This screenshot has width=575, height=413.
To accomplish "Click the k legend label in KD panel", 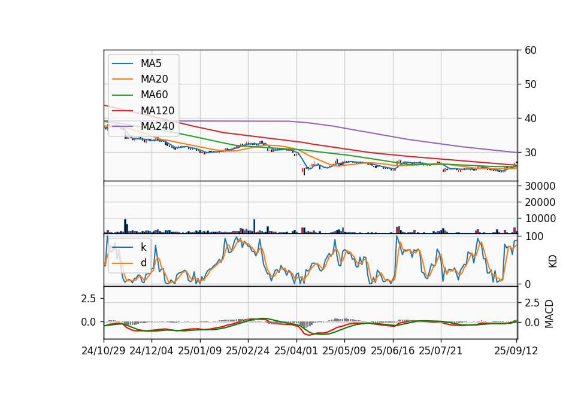I will (143, 247).
